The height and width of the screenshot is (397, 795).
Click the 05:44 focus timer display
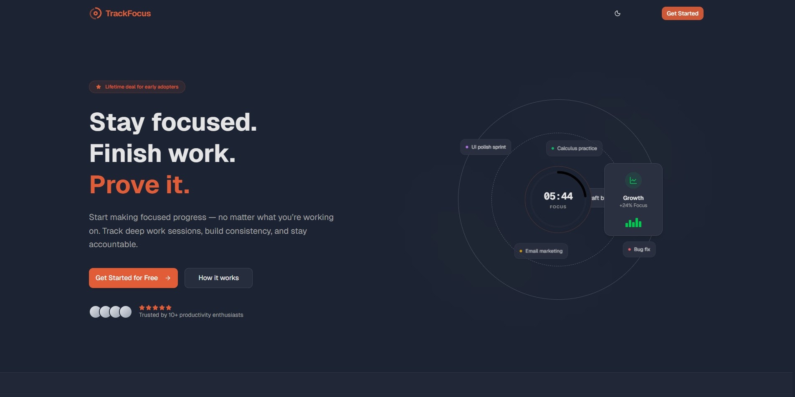click(x=558, y=196)
